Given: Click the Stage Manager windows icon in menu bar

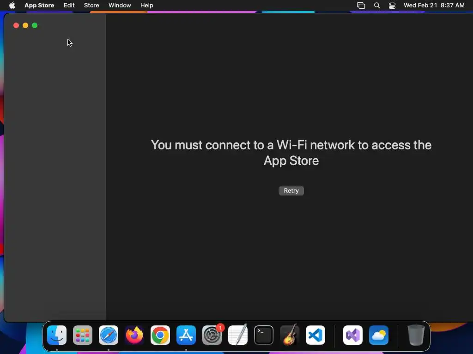Looking at the screenshot, I should click(361, 5).
